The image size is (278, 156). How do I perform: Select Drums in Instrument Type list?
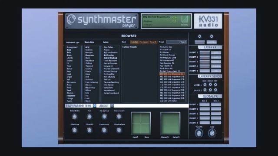click(x=69, y=61)
